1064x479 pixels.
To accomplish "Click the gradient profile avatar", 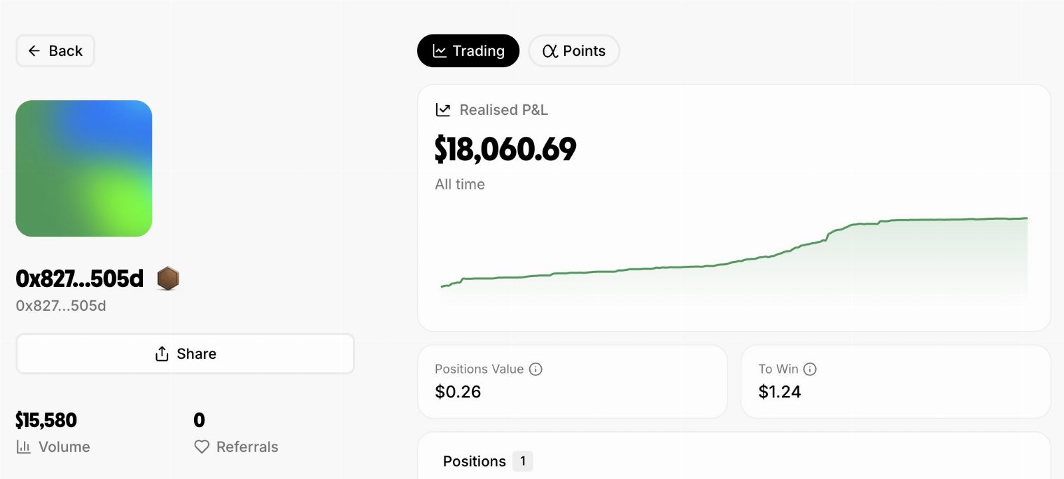I will (x=84, y=169).
